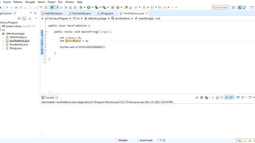This screenshot has width=255, height=143.
Task: Open the Back history dropdown arrow
Action: coord(168,7)
